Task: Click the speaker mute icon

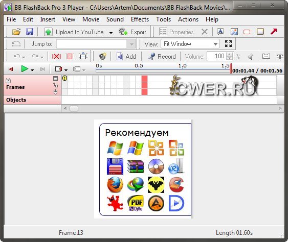Action: click(x=250, y=57)
